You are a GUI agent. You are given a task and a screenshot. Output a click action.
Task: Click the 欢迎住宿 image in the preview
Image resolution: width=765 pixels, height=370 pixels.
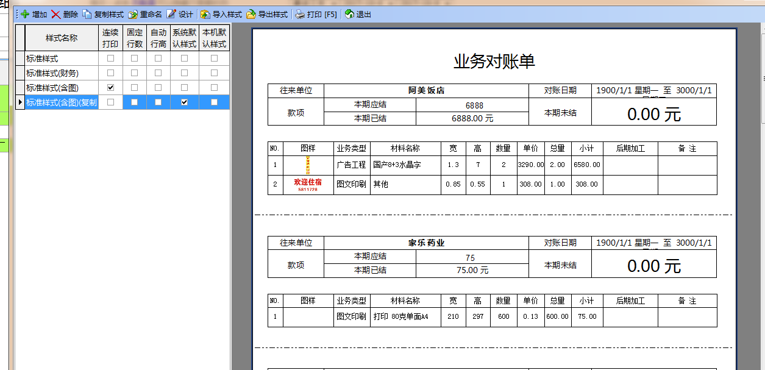click(x=308, y=185)
